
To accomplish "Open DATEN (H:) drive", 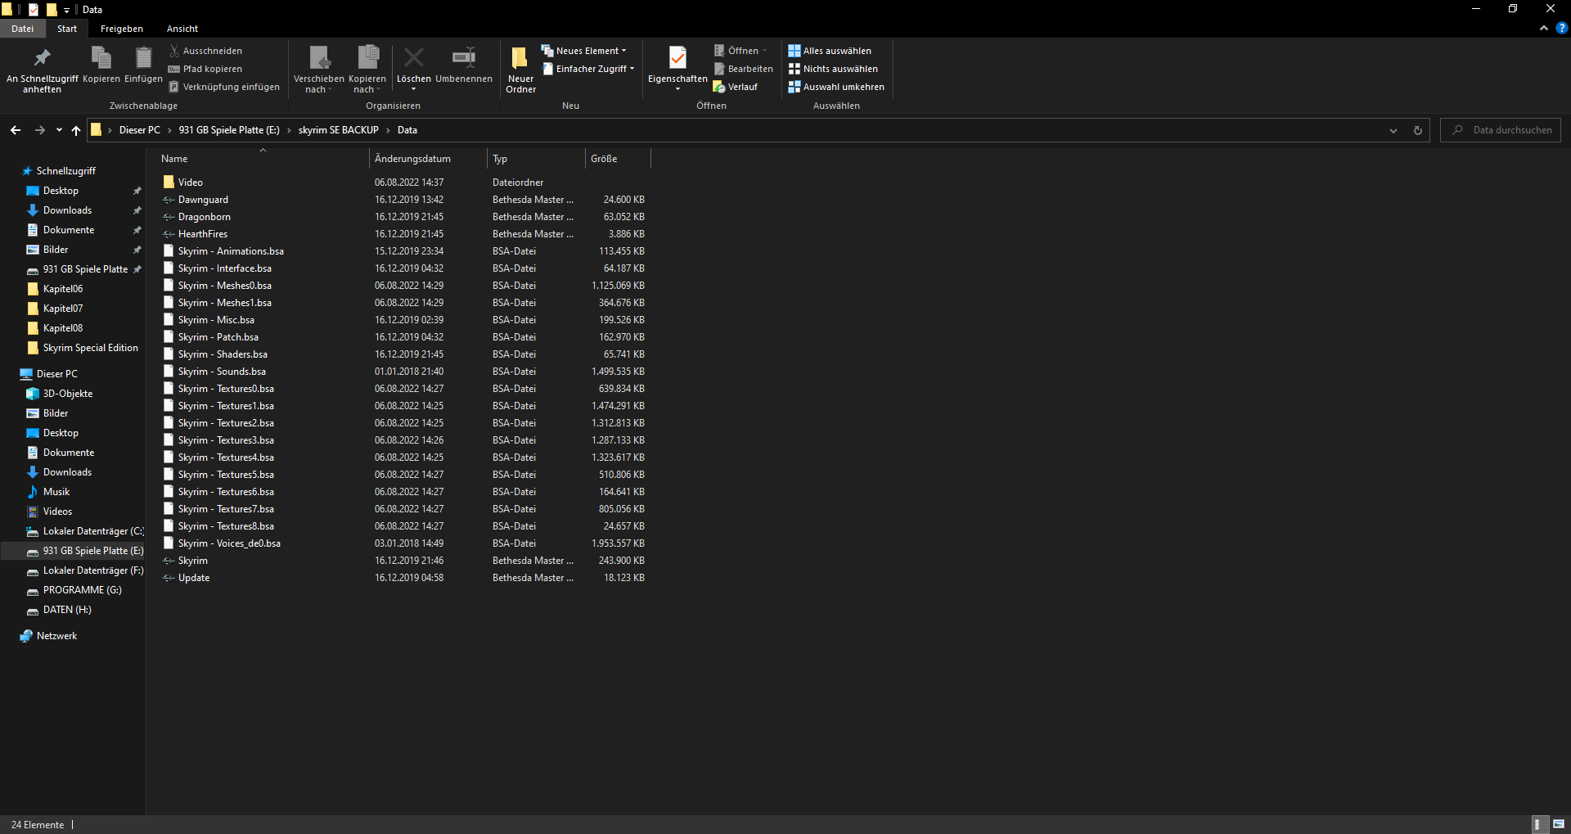I will (x=67, y=610).
